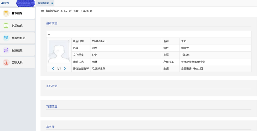The height and width of the screenshot is (131, 257).
Task: Click the 婚姻状况 label cell
Action: (81, 61)
